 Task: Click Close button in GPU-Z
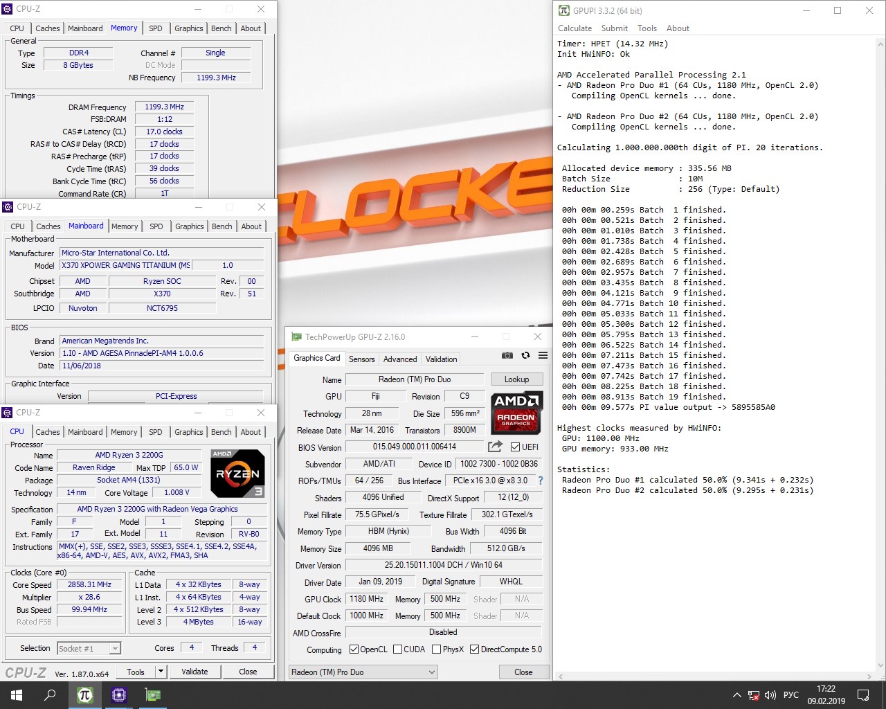click(523, 672)
